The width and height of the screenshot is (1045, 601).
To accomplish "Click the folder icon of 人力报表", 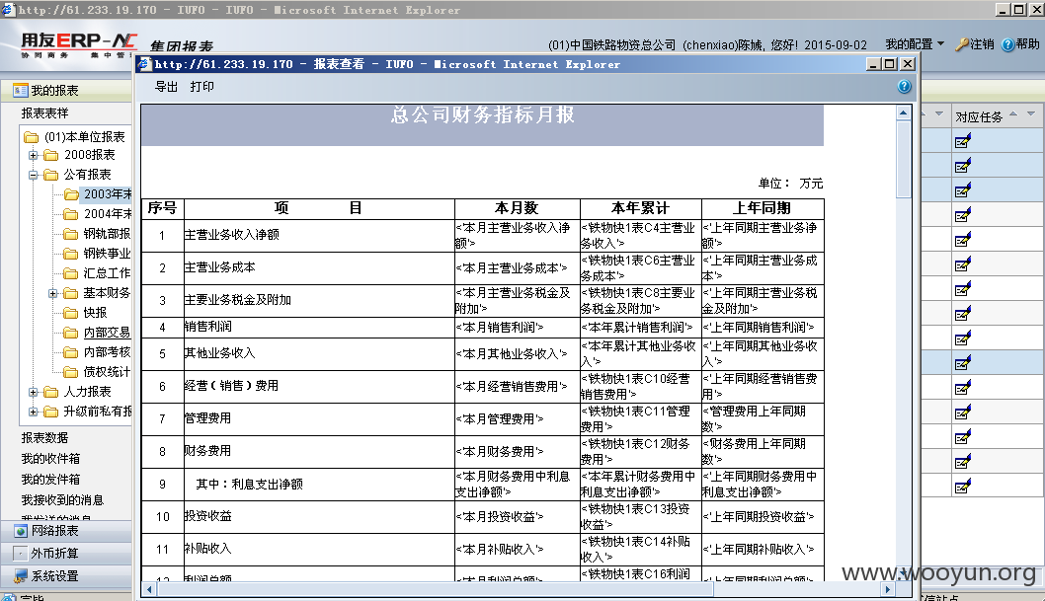I will [x=51, y=392].
